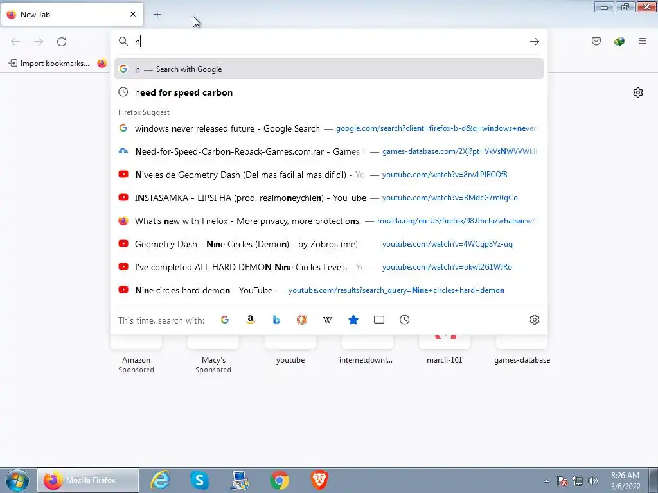Open INSTASAMKA - LIPSI HA YouTube suggestion
Screen dimensions: 658x493
pyautogui.click(x=328, y=198)
